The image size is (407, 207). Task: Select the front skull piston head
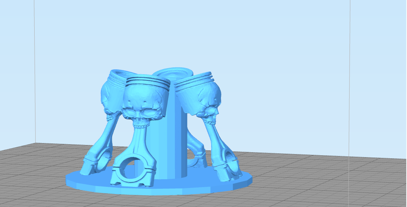[145, 101]
